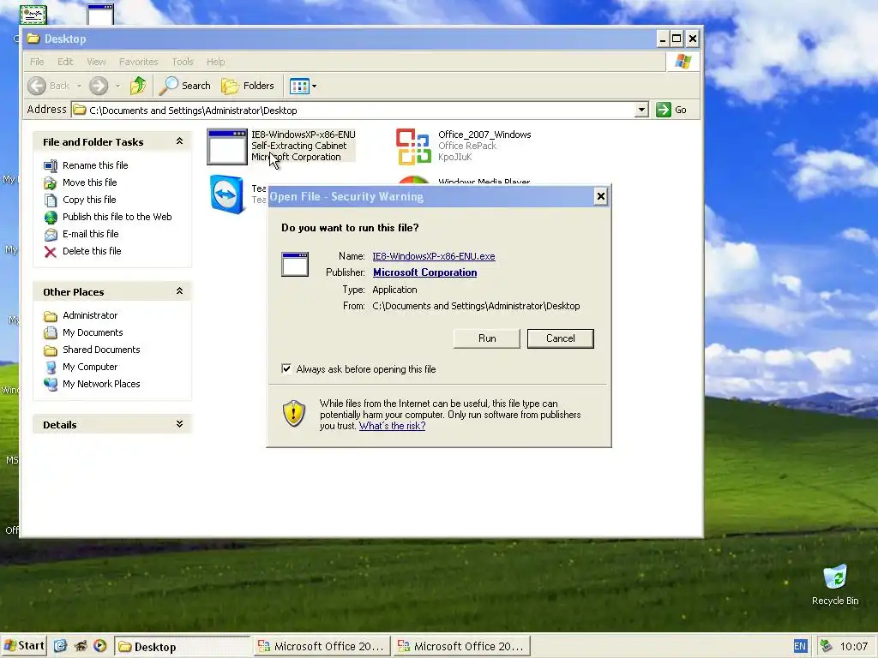Click the My Documents icon in Other Places
This screenshot has width=878, height=658.
pyautogui.click(x=51, y=333)
